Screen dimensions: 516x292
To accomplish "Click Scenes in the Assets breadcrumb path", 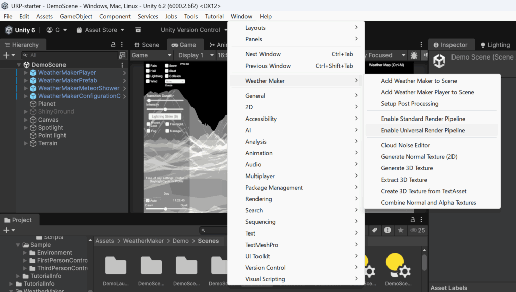I will [x=208, y=241].
